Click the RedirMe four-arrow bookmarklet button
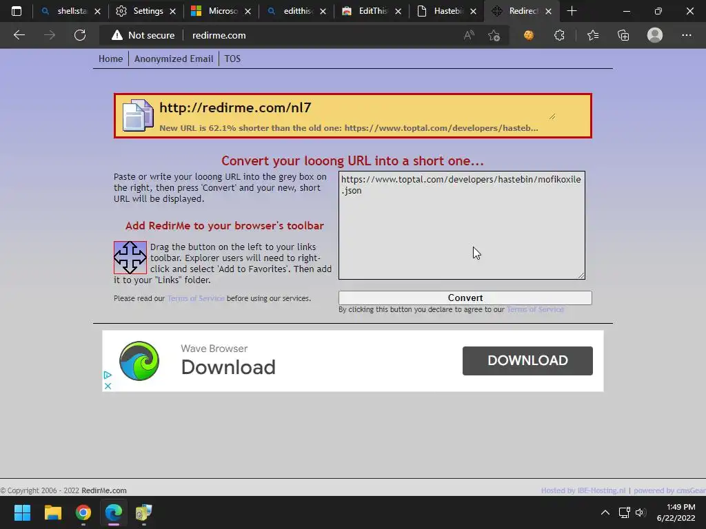The image size is (706, 529). click(x=130, y=258)
